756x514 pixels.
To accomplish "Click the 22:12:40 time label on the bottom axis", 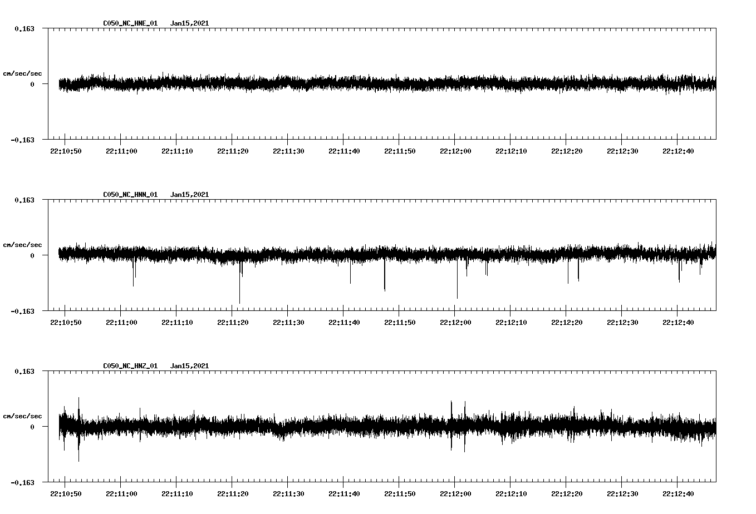I will (679, 492).
